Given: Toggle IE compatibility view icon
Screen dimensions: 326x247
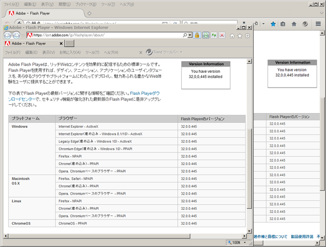Looking at the screenshot, I should pyautogui.click(x=206, y=35).
